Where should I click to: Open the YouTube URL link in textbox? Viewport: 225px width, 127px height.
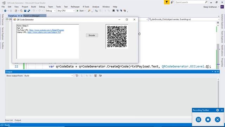click(46, 30)
